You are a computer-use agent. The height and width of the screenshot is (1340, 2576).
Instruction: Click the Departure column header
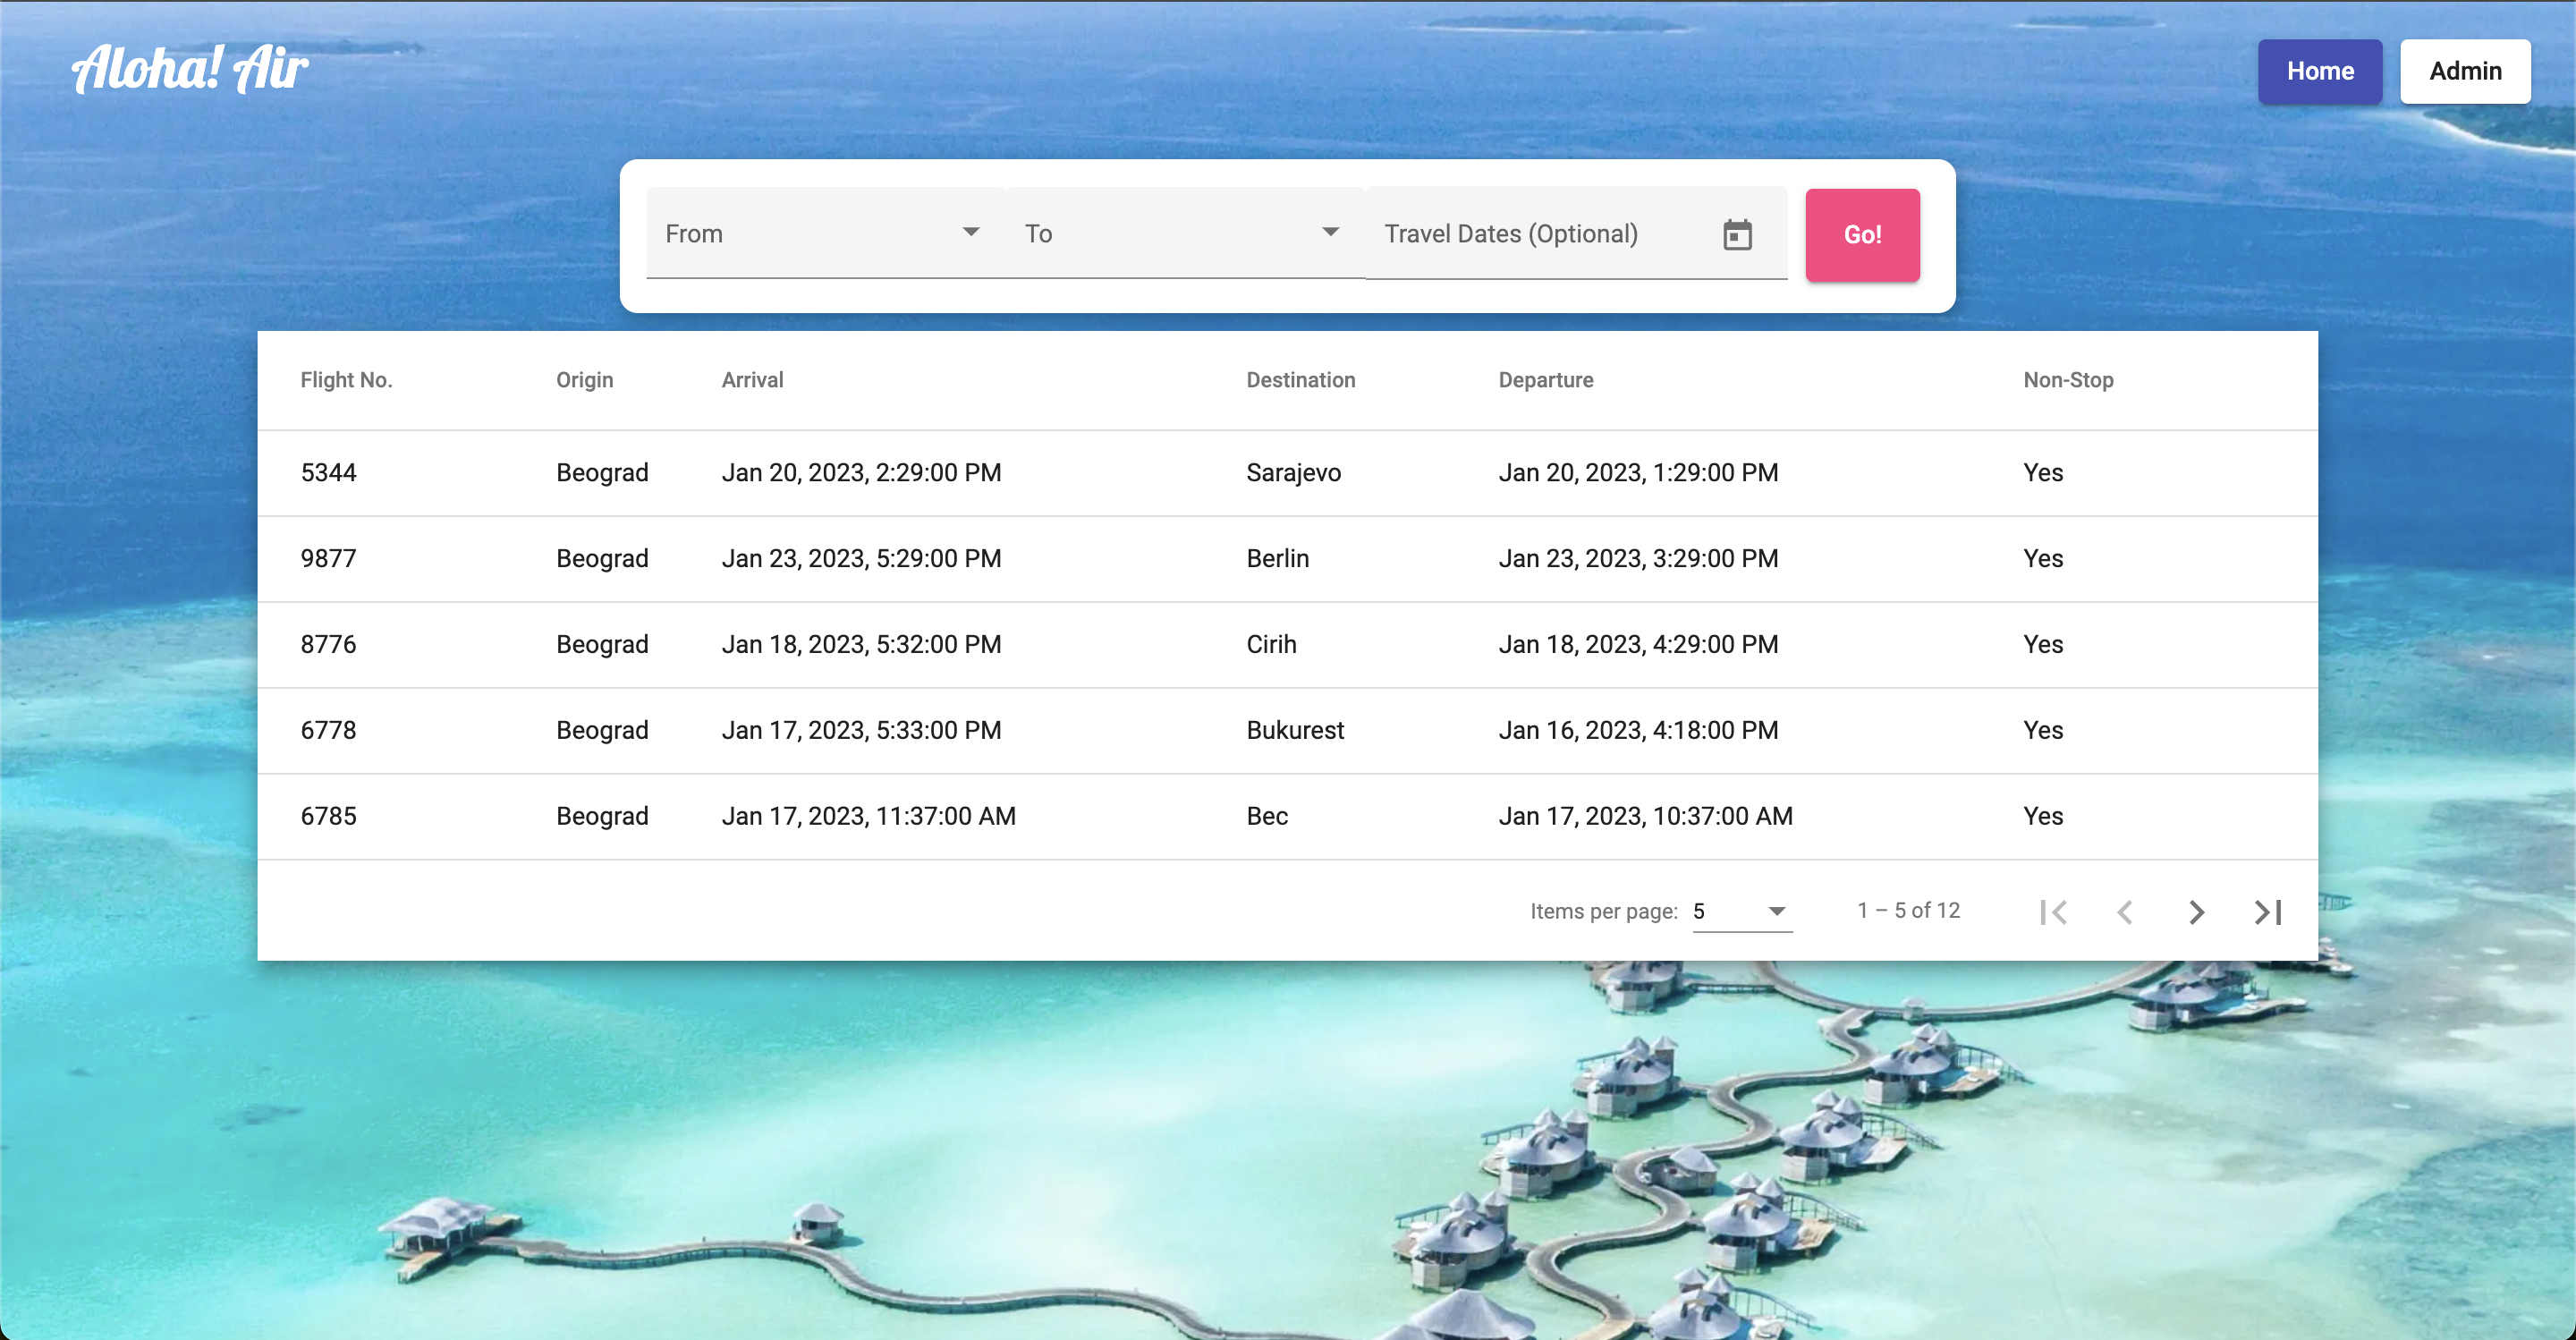click(x=1545, y=380)
